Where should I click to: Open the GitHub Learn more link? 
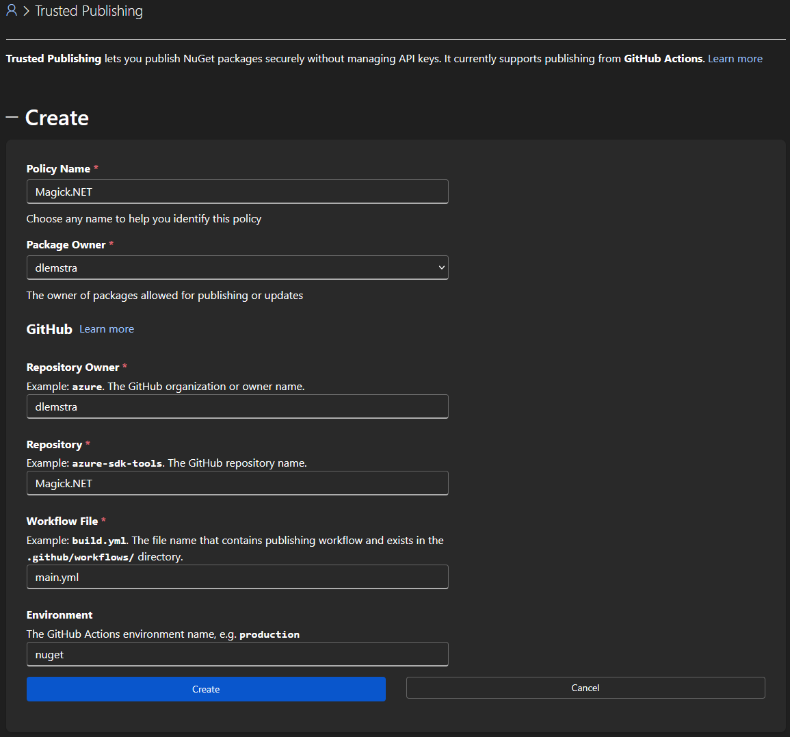point(106,329)
